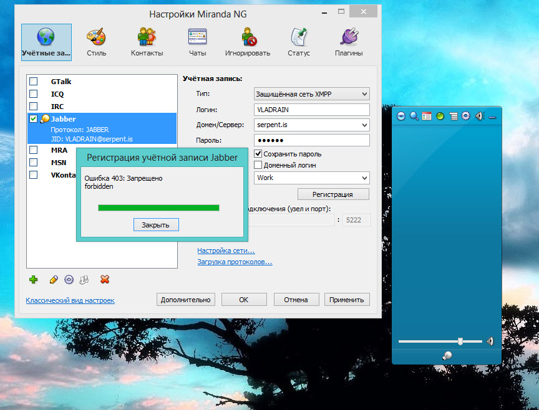Image resolution: width=539 pixels, height=410 pixels.
Task: Uncheck the Jabber account checkbox
Action: pyautogui.click(x=33, y=119)
